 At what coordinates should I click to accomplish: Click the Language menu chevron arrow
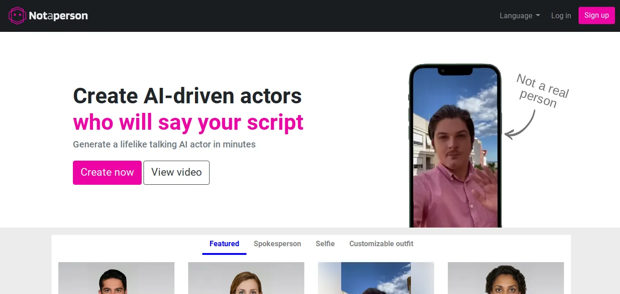coord(539,16)
